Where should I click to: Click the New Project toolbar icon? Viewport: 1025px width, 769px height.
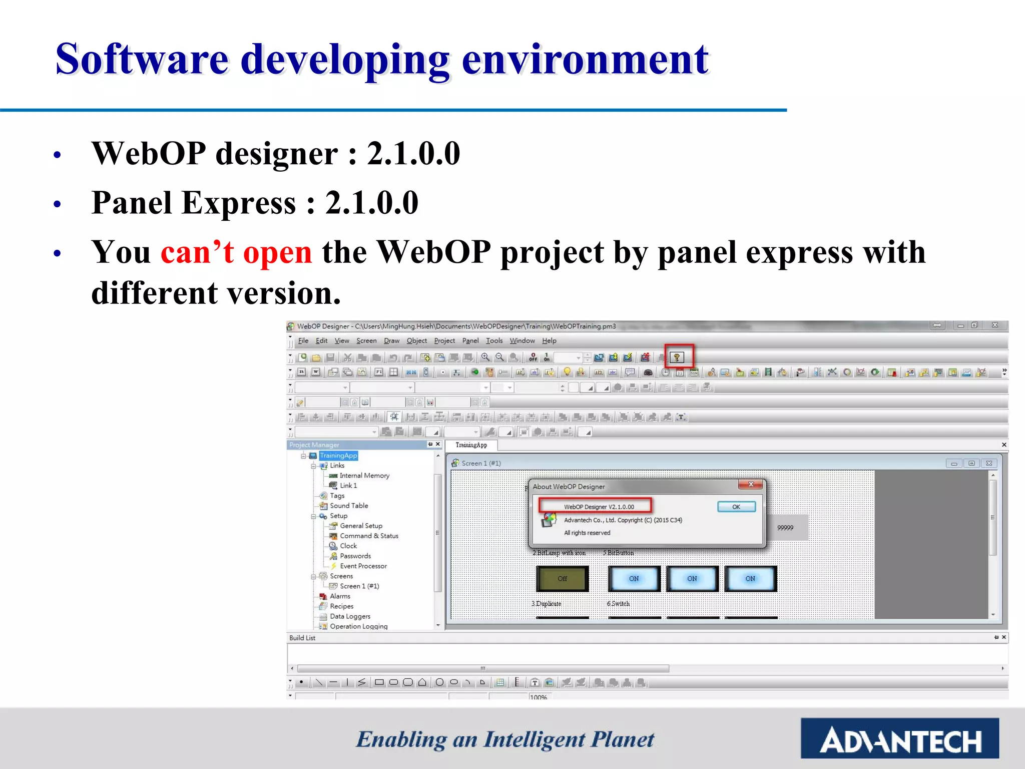click(302, 357)
